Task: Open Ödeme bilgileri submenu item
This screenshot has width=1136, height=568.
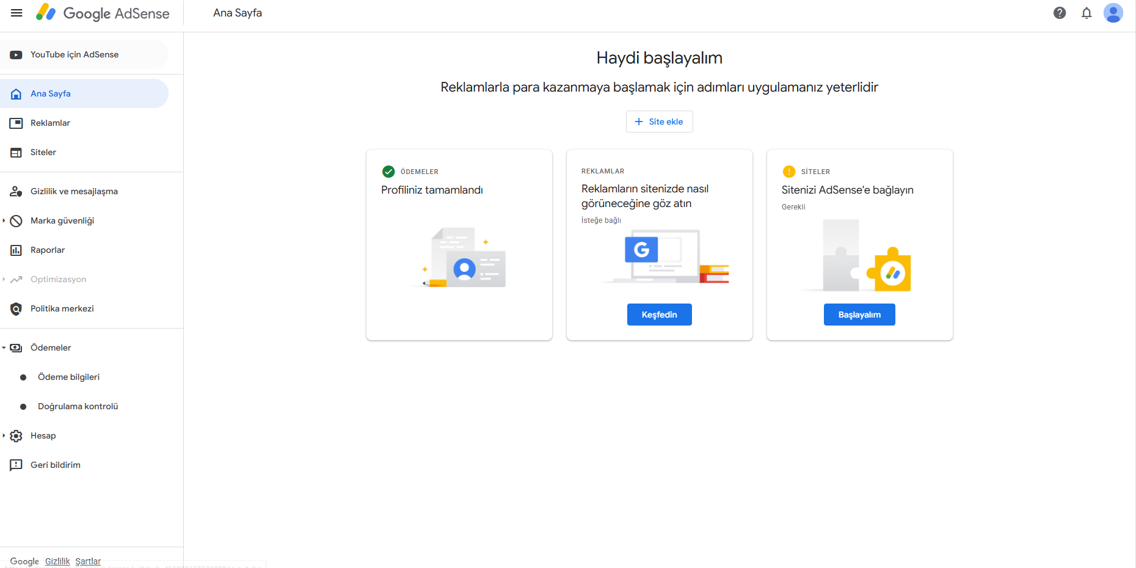Action: click(84, 377)
